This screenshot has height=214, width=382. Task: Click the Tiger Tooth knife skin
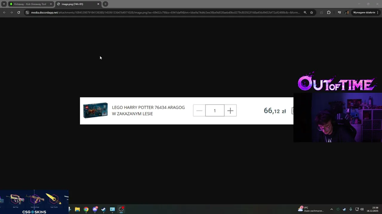54,200
